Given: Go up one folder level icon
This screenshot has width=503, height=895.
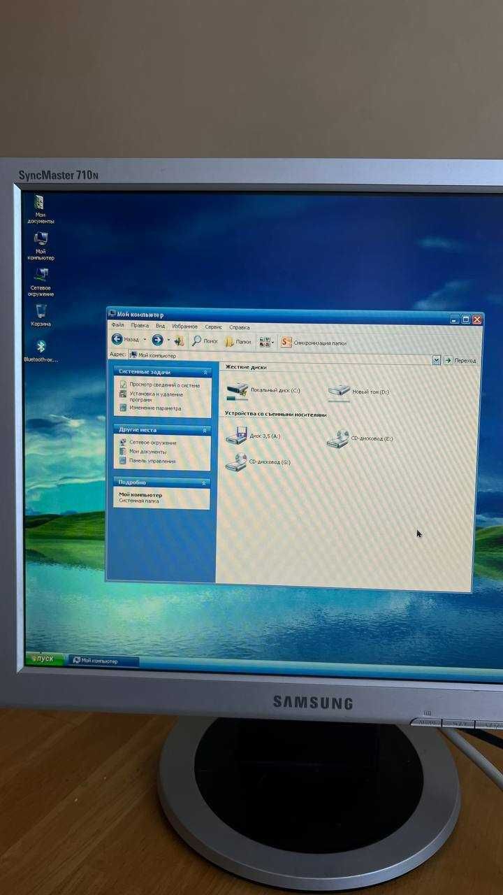Looking at the screenshot, I should [x=179, y=341].
